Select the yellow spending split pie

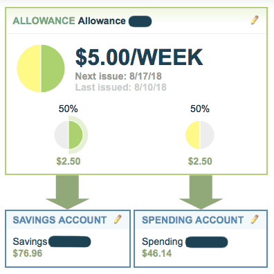click(200, 135)
